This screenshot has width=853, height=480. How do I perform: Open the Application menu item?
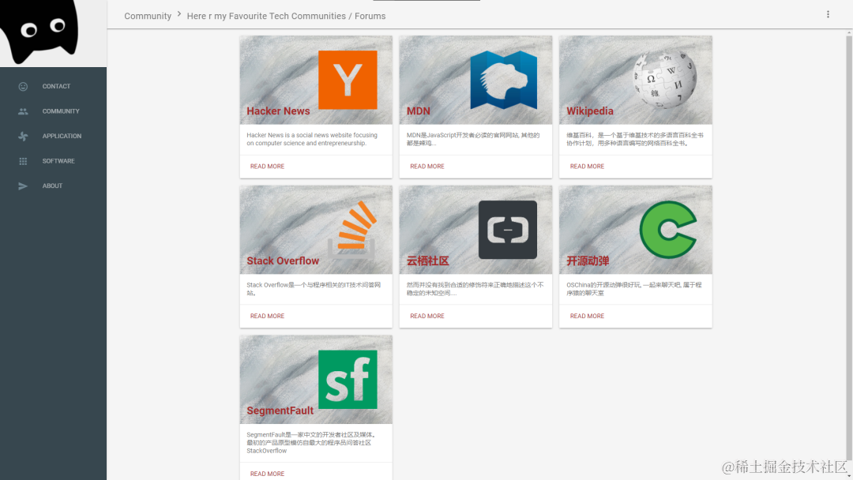click(x=54, y=136)
